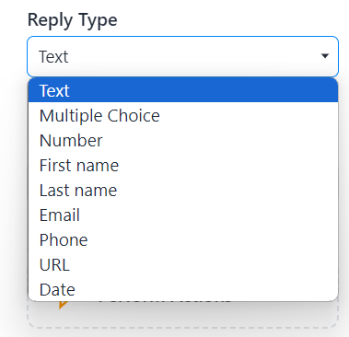The image size is (349, 337).
Task: Click the orange icon beneath the dropdown list
Action: pos(63,304)
